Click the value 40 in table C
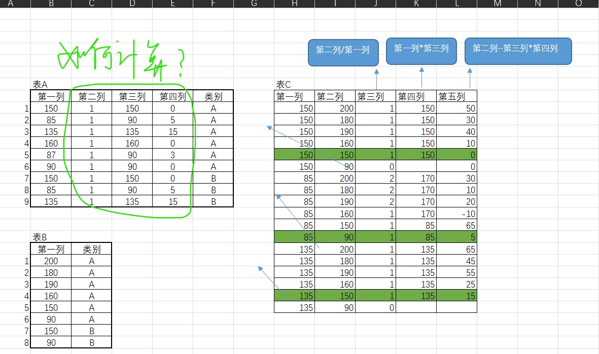The height and width of the screenshot is (354, 599). [x=457, y=131]
